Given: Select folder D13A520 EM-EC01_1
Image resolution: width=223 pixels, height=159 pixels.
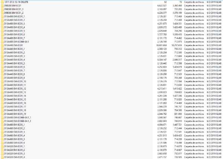Looking at the screenshot, I should coord(14,146).
